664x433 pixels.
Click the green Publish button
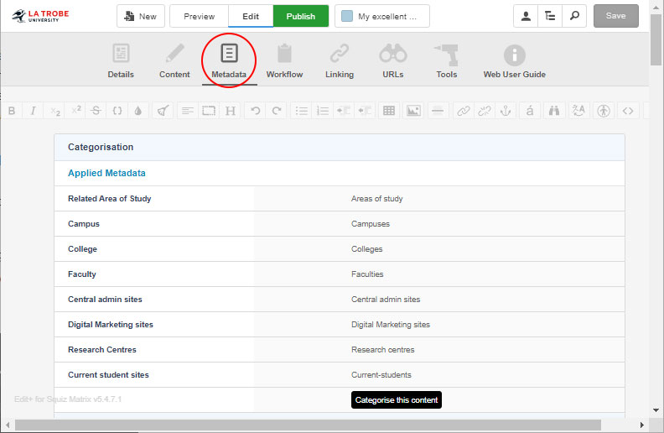(x=300, y=16)
